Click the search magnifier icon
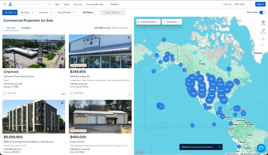Viewport: 268px width, 155px height. pyautogui.click(x=49, y=4)
